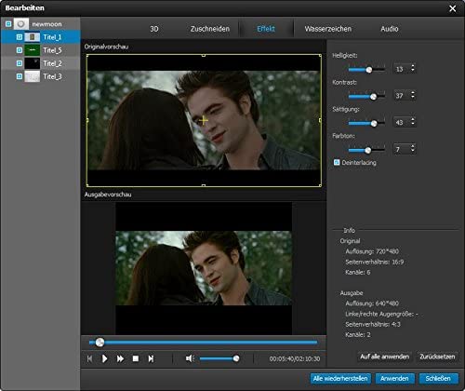Toggle the newmoon root checkbox
The height and width of the screenshot is (391, 465).
pos(8,24)
